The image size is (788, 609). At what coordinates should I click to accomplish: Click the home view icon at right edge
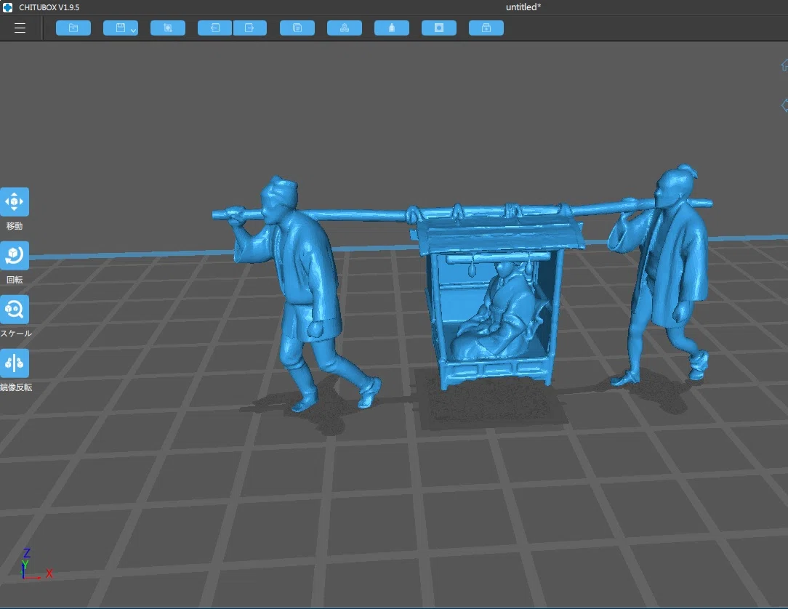[x=784, y=65]
